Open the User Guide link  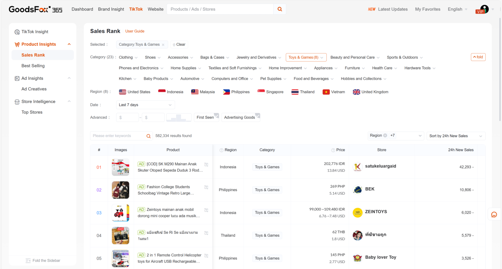click(135, 31)
